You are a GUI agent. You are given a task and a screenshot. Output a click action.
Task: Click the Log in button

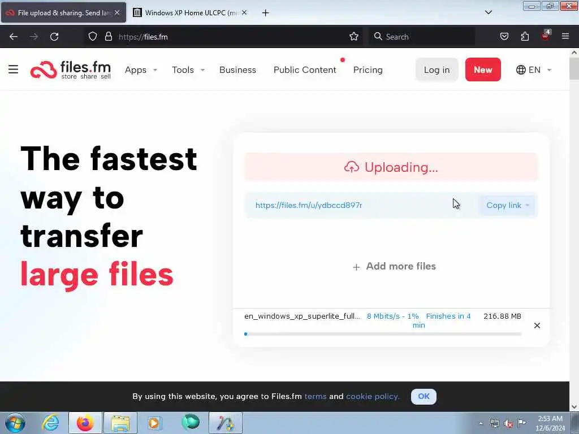pyautogui.click(x=437, y=70)
